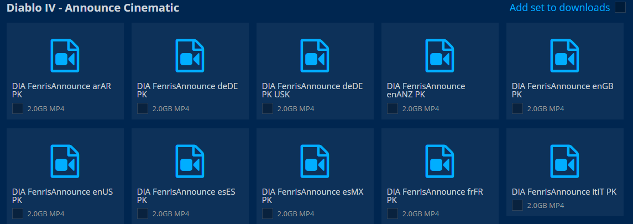The height and width of the screenshot is (224, 633).
Task: Click the title DIA FenrisAnnounce deDE PK USK
Action: coord(312,90)
